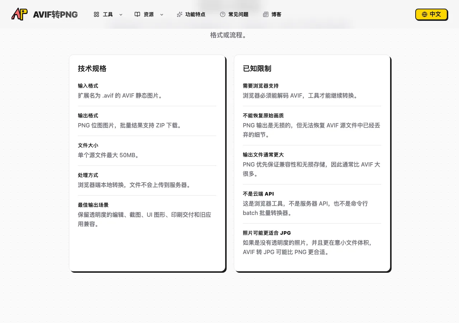Open the 工具 menu

(x=108, y=14)
